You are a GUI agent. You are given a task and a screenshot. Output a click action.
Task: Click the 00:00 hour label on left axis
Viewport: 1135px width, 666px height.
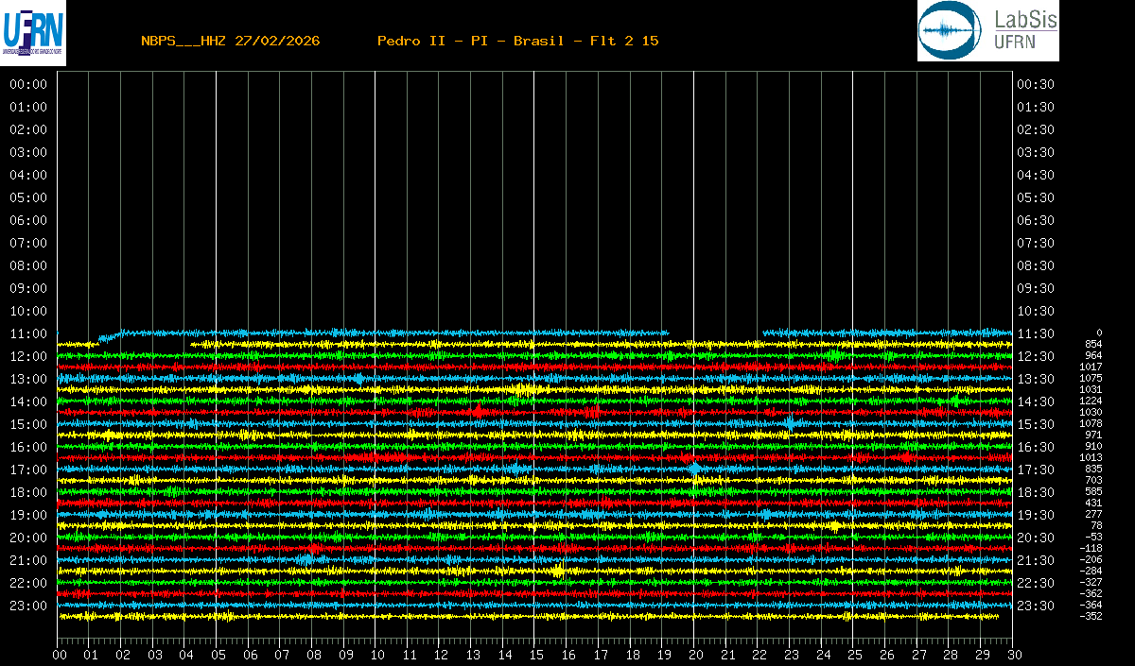28,84
